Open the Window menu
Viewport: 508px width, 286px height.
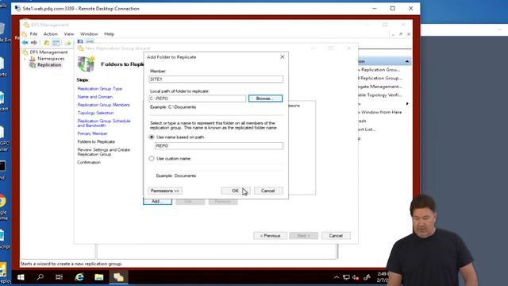click(89, 33)
